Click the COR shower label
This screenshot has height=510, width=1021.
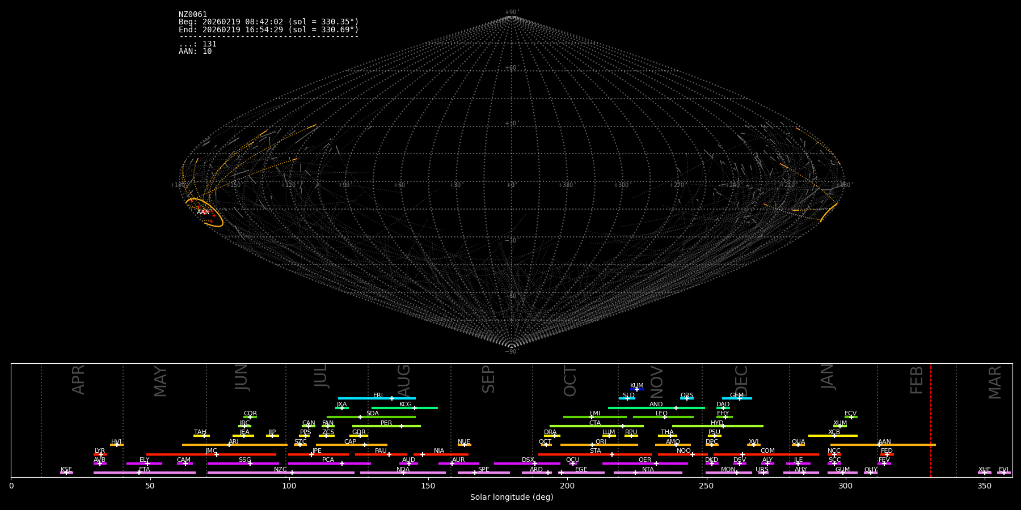click(x=250, y=414)
